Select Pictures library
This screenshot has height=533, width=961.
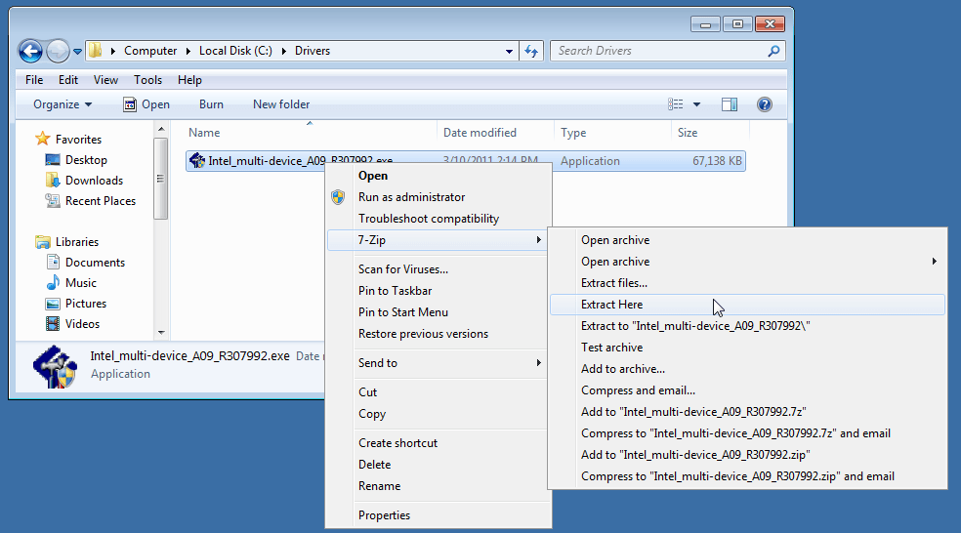pos(76,304)
